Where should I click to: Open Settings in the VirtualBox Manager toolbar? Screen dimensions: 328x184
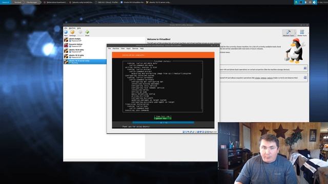(x=72, y=33)
